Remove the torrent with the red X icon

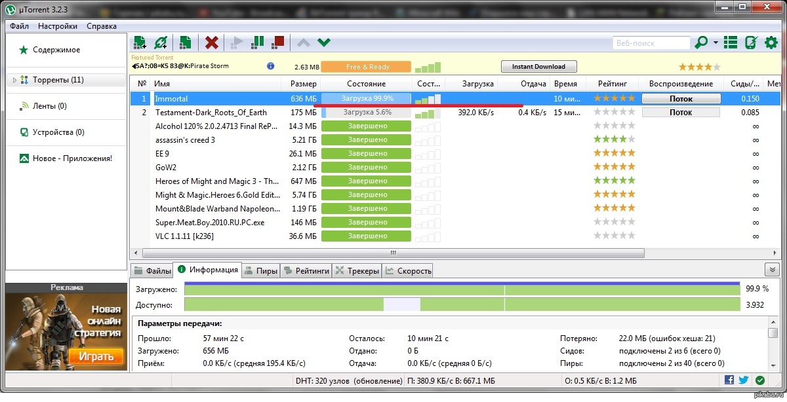pos(211,43)
